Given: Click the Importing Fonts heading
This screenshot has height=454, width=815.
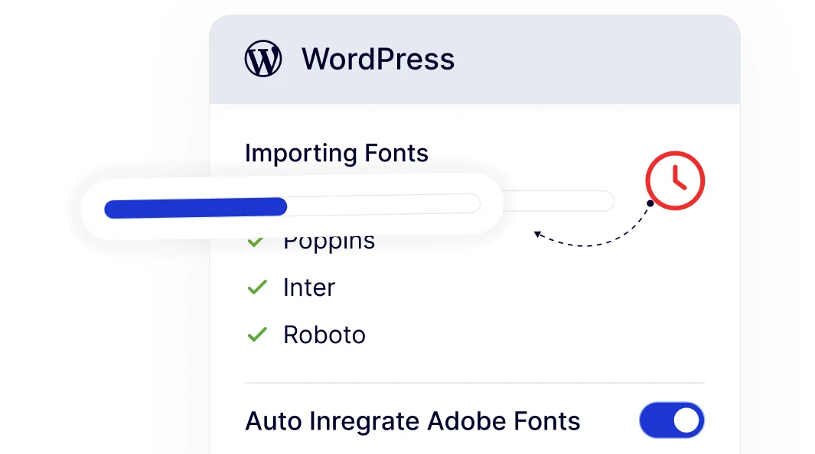Looking at the screenshot, I should tap(336, 153).
